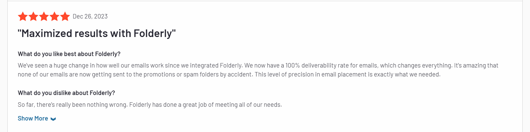This screenshot has width=530, height=132.
Task: Click the "This level of precision" sentence
Action: pos(347,75)
